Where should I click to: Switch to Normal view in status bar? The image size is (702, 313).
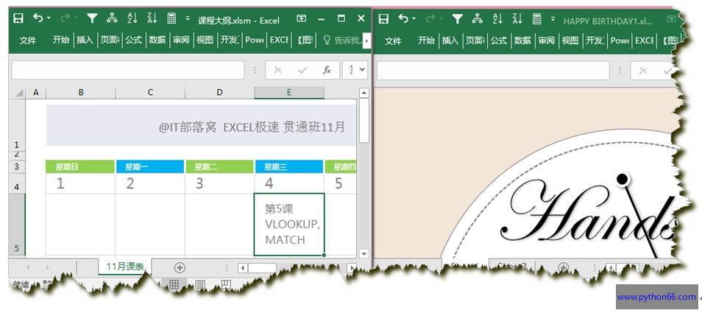pyautogui.click(x=174, y=284)
